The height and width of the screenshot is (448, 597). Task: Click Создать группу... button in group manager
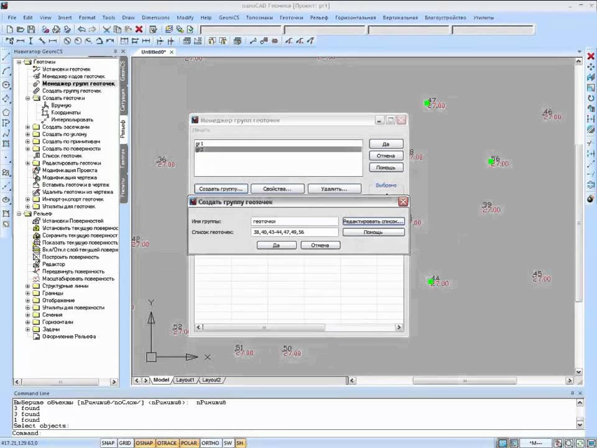click(x=221, y=189)
